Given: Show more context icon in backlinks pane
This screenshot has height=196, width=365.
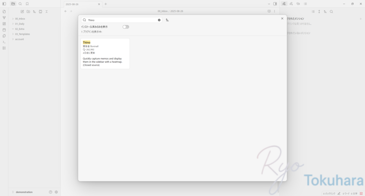Looking at the screenshot, I should [x=319, y=11].
